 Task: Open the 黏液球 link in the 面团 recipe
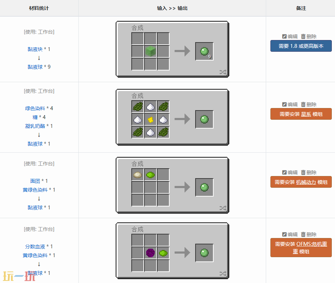[x=35, y=208]
